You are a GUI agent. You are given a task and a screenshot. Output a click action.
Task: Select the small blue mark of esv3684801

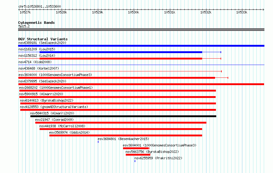[98, 142]
